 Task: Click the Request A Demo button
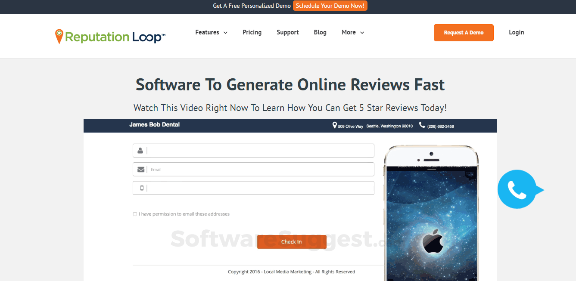click(x=464, y=32)
